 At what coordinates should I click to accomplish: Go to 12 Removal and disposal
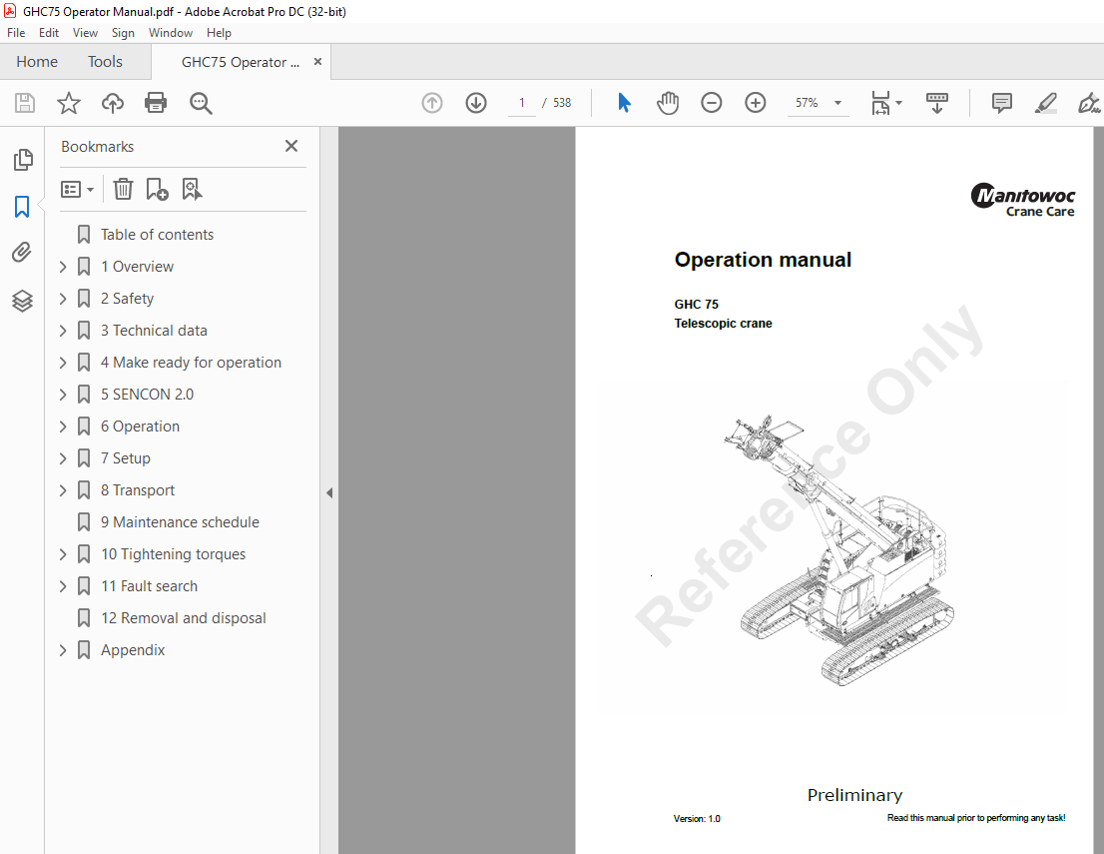(x=183, y=618)
